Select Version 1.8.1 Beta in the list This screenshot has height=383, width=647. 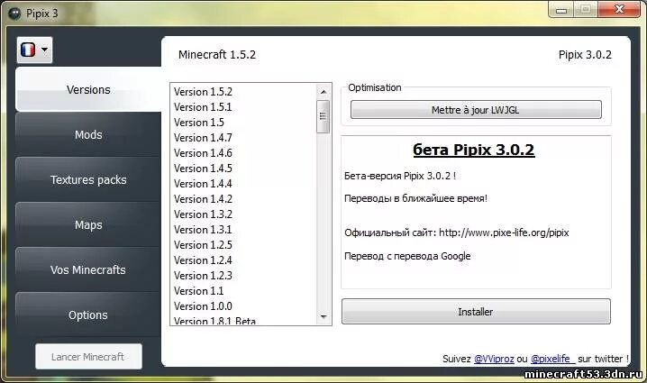[243, 320]
